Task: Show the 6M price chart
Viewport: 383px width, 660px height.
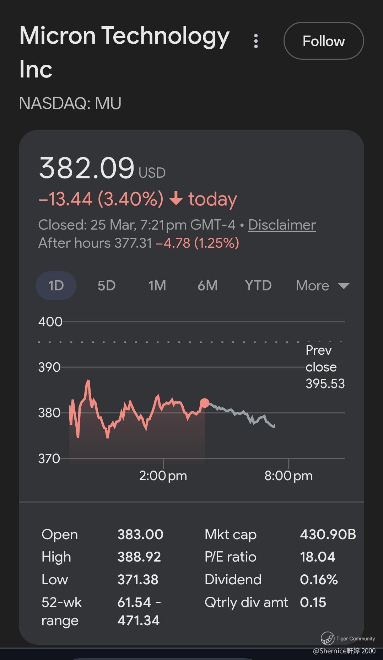Action: coord(207,285)
